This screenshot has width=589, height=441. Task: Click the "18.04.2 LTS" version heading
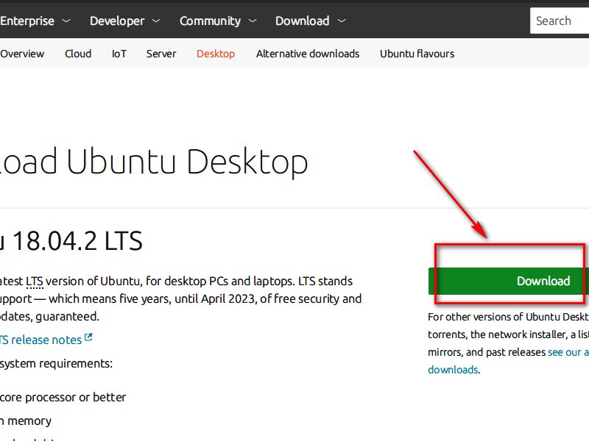(74, 241)
